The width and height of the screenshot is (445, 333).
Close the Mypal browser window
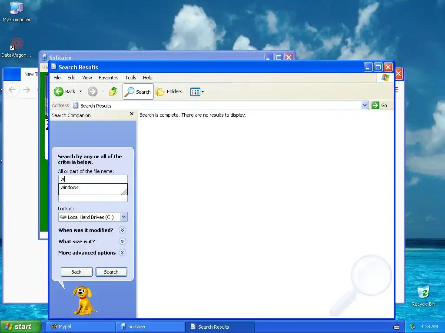[x=399, y=74]
